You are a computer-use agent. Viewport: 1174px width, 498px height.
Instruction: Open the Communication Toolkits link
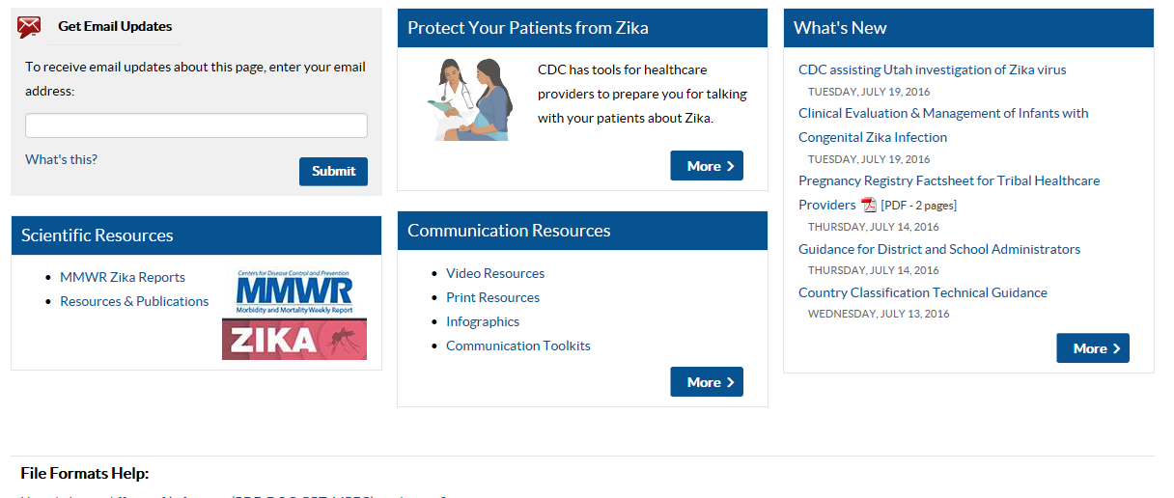518,346
